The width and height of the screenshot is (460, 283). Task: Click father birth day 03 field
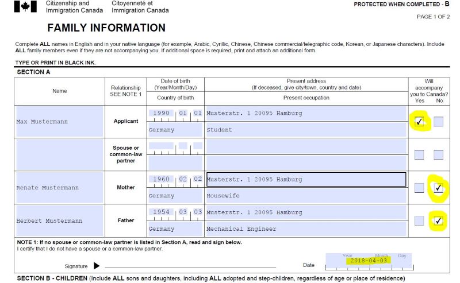[x=198, y=212]
